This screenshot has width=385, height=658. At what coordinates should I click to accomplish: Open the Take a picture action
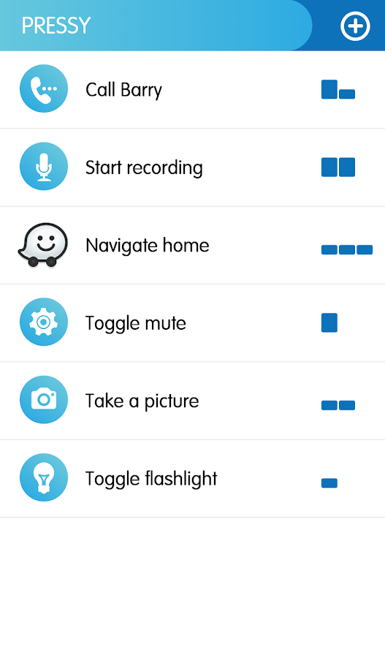[x=193, y=401]
